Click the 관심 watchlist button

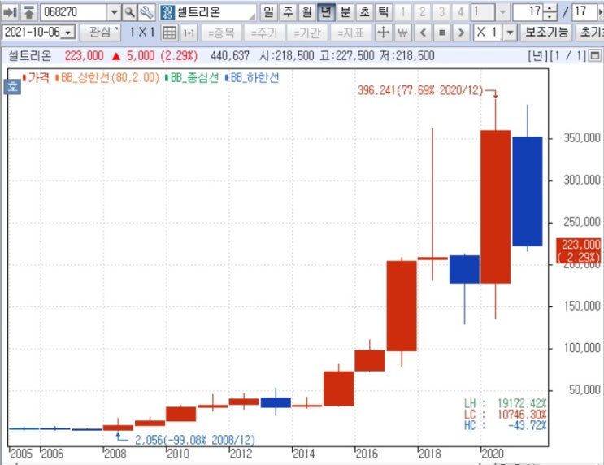click(x=100, y=33)
